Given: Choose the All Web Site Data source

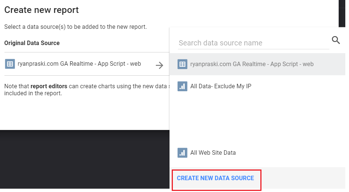Looking at the screenshot, I should click(x=257, y=153).
